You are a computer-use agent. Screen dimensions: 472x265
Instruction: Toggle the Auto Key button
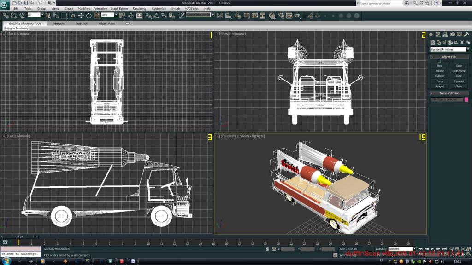(x=381, y=249)
